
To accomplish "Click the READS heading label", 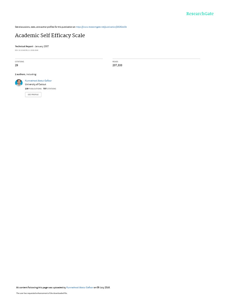I will [115, 62].
